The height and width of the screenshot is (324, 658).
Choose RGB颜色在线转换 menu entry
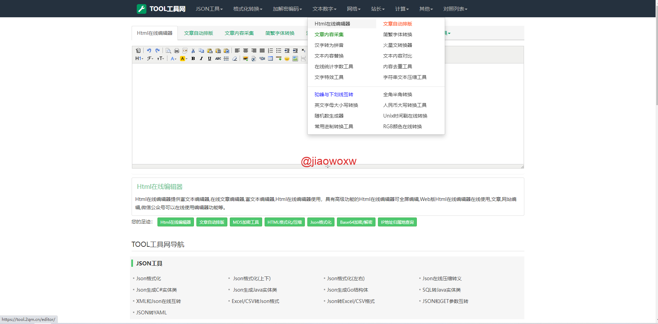(402, 126)
